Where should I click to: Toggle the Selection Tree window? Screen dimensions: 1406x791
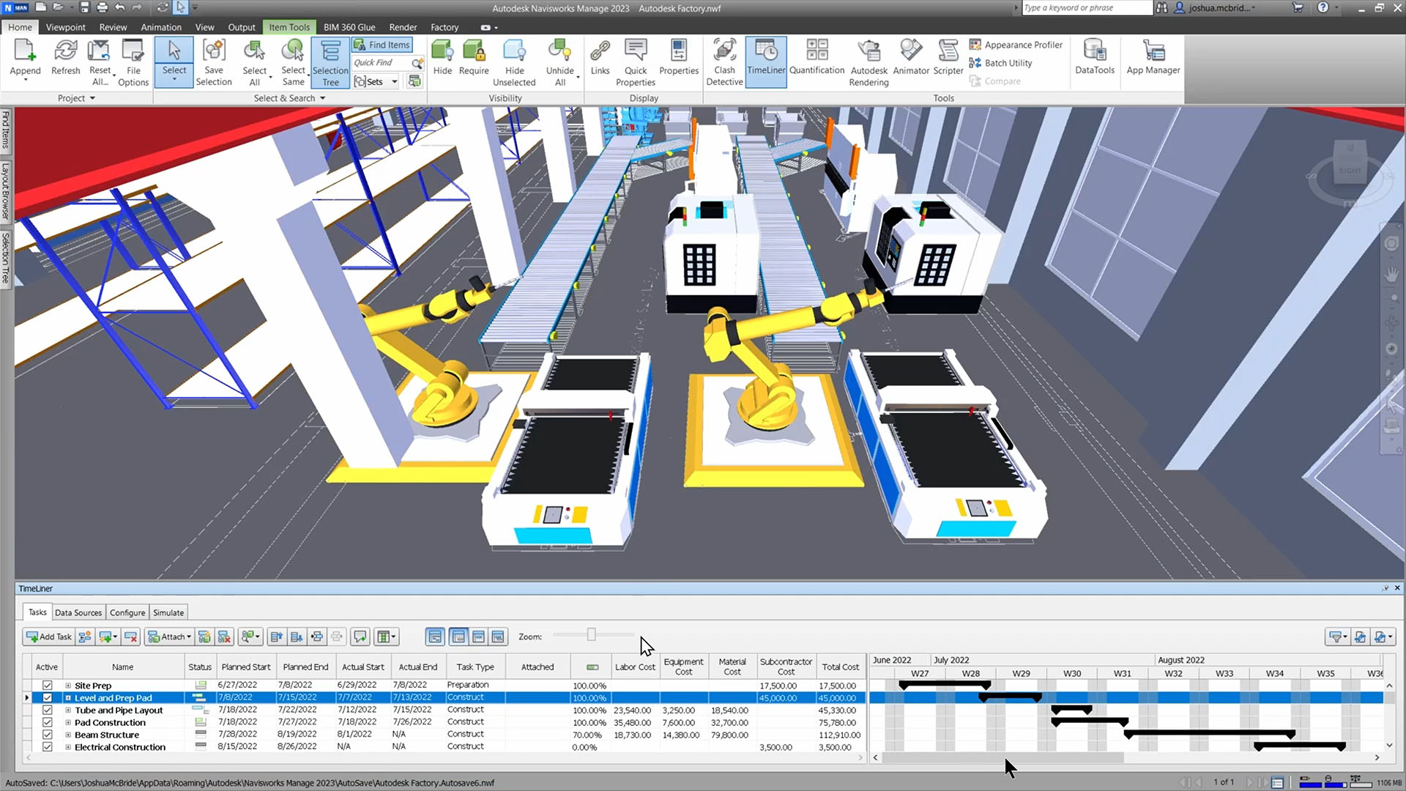click(x=330, y=62)
